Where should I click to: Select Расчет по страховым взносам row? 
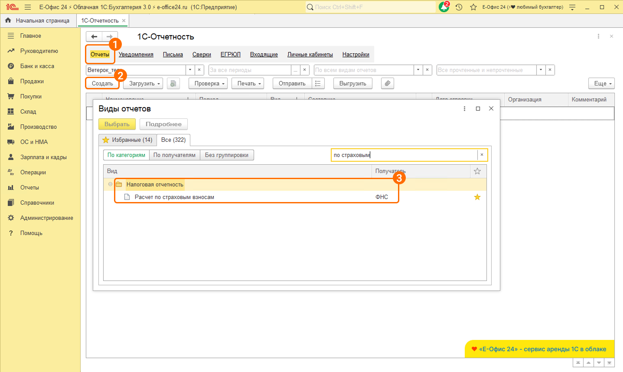pyautogui.click(x=295, y=197)
